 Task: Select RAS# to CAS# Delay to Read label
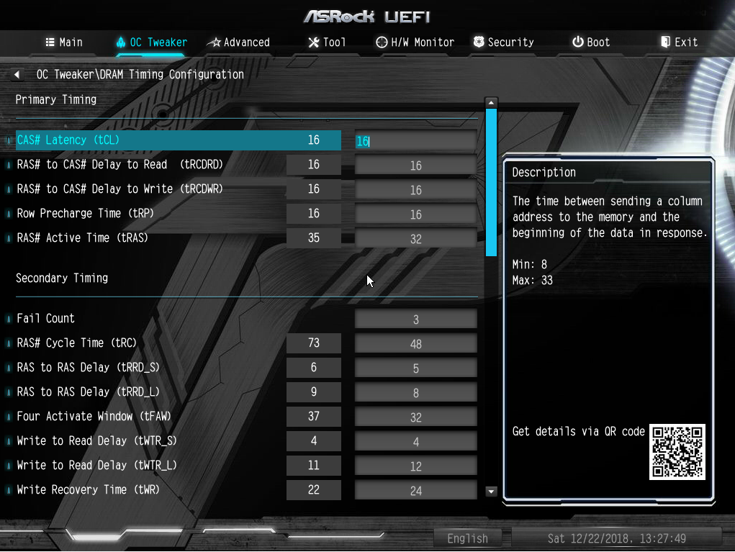point(120,165)
